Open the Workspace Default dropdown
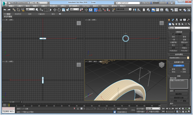Screen dimensions: 193x115 39,3
